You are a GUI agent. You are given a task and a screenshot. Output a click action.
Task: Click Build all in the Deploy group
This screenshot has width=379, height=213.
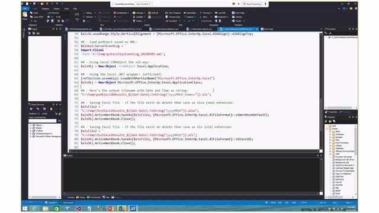coord(153,13)
